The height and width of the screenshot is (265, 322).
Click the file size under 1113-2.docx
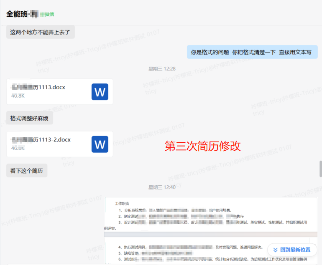click(x=18, y=148)
